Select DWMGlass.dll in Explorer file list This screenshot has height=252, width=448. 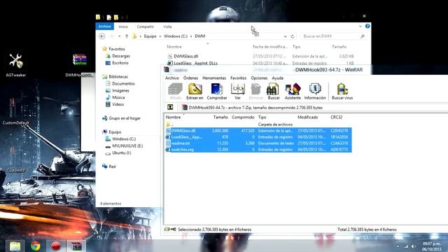(x=186, y=56)
